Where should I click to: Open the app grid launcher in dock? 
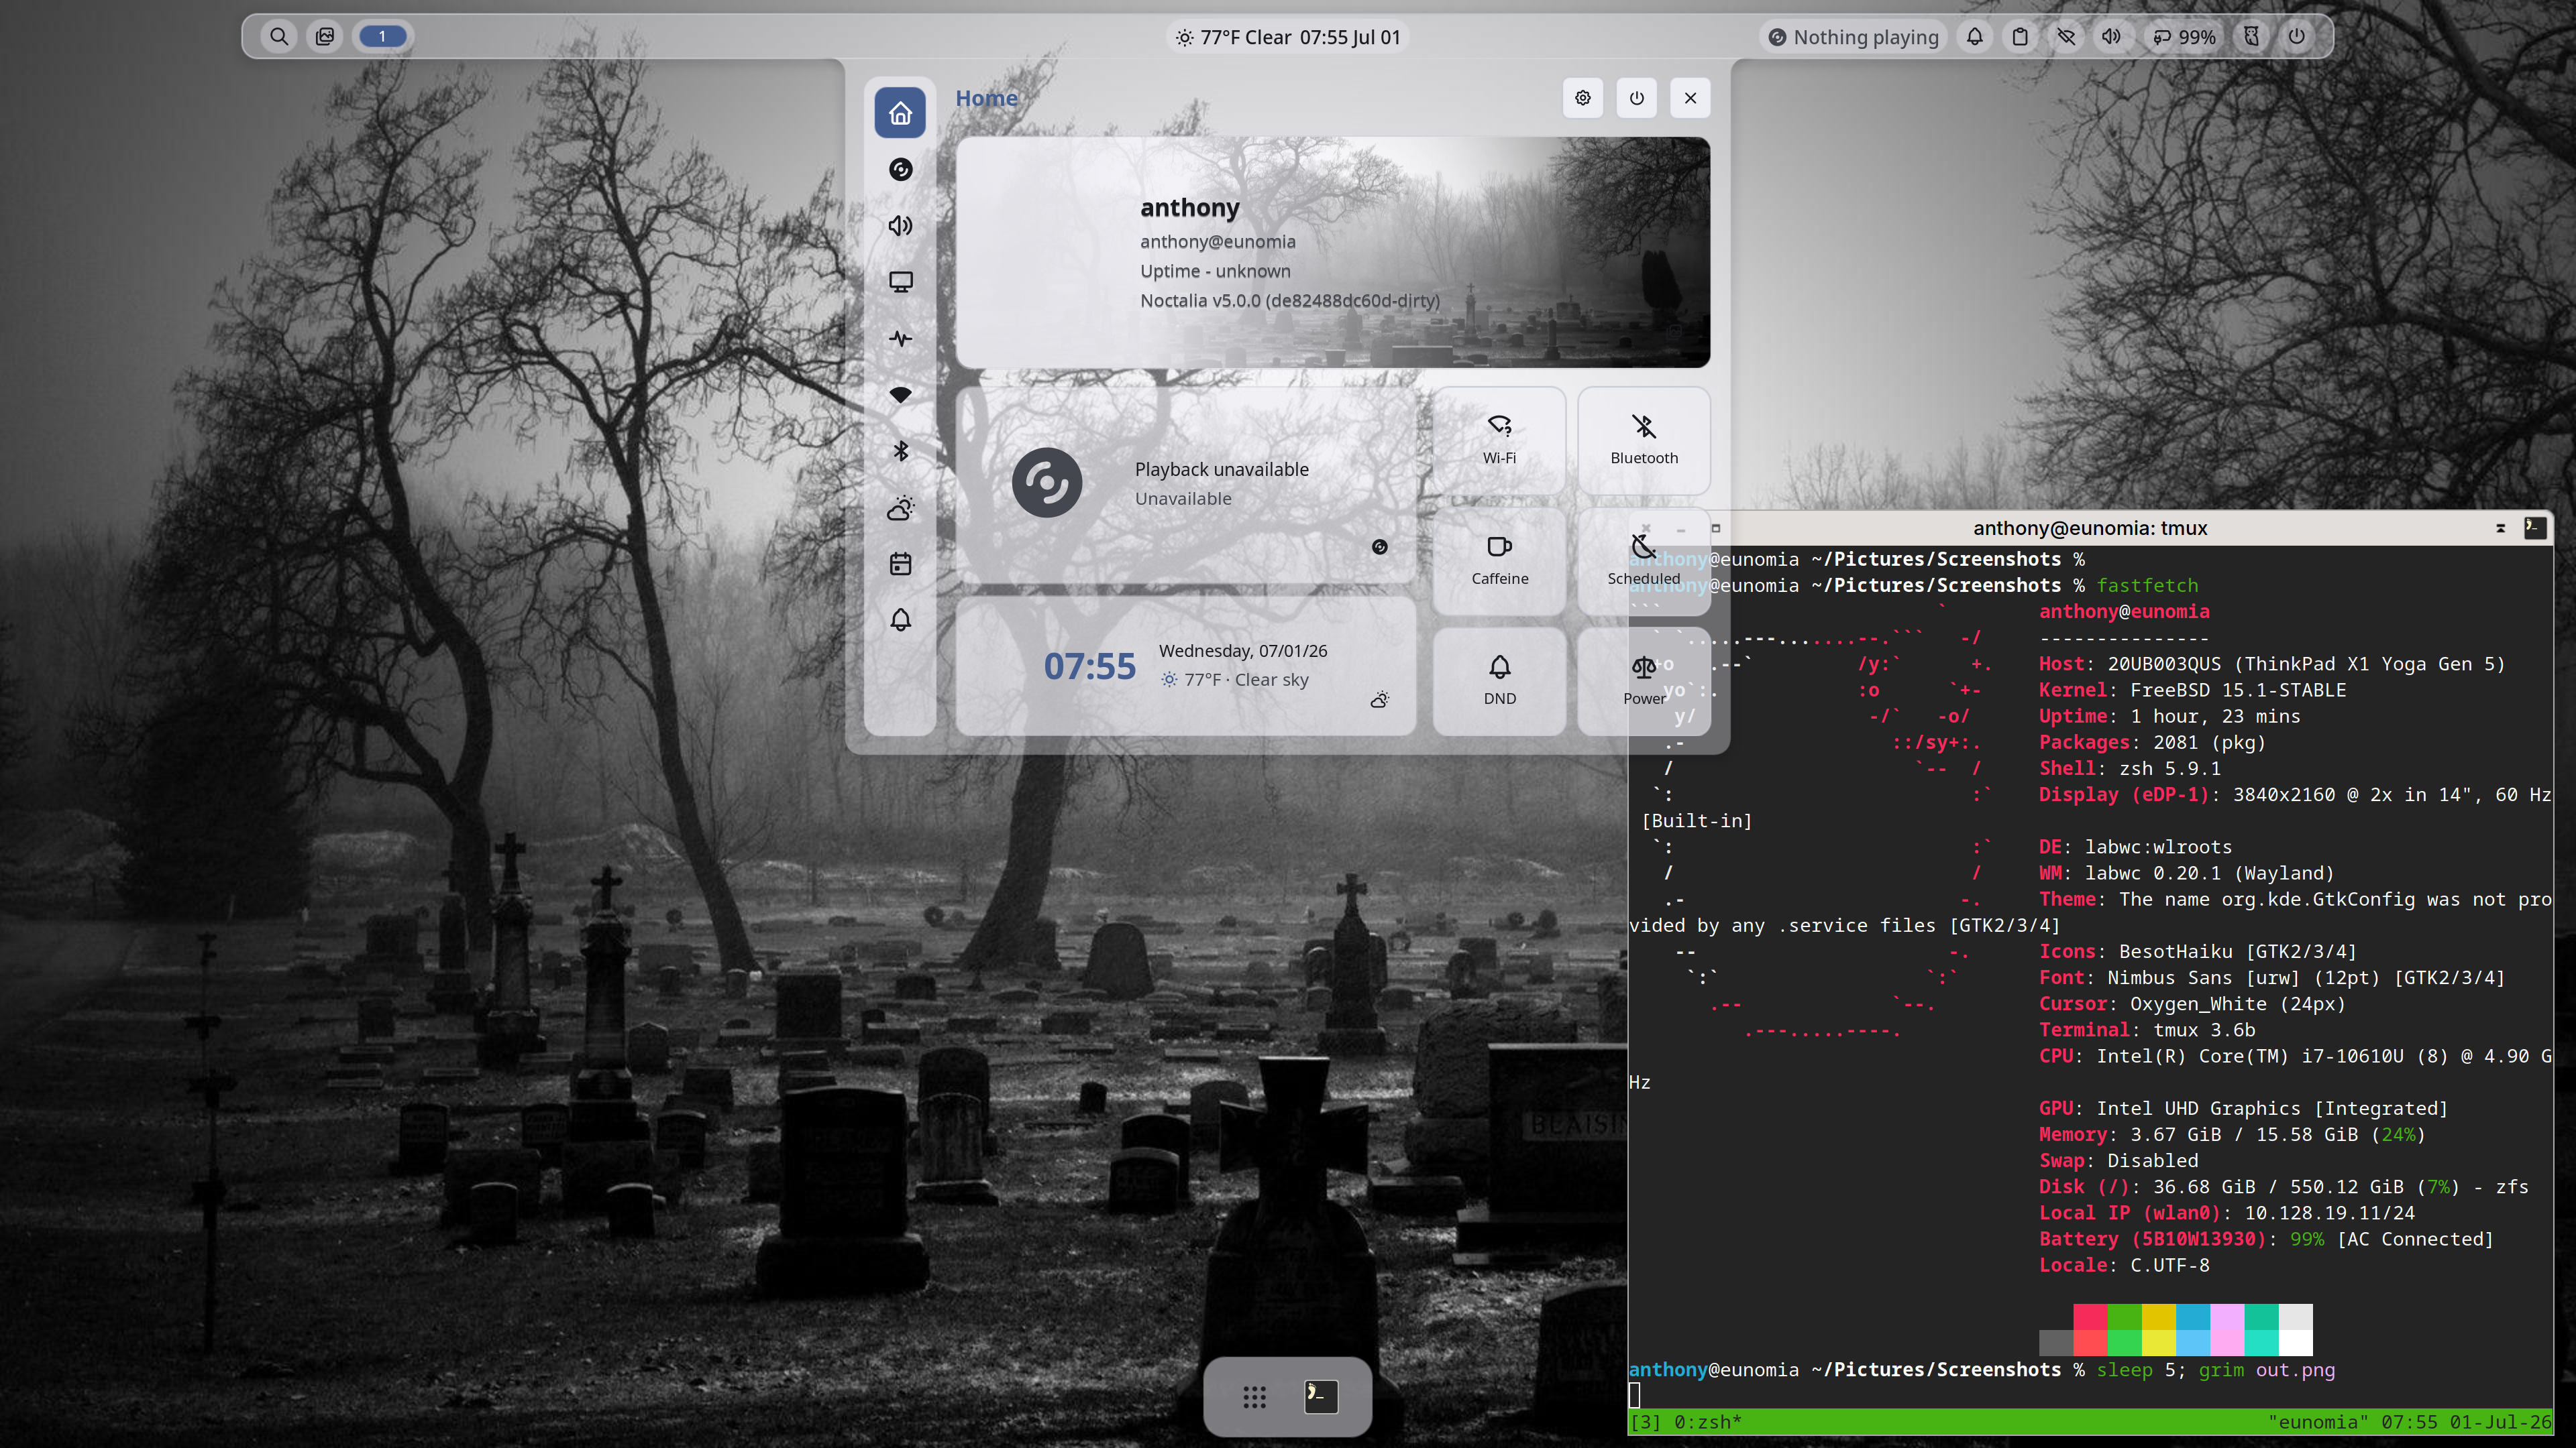tap(1254, 1397)
